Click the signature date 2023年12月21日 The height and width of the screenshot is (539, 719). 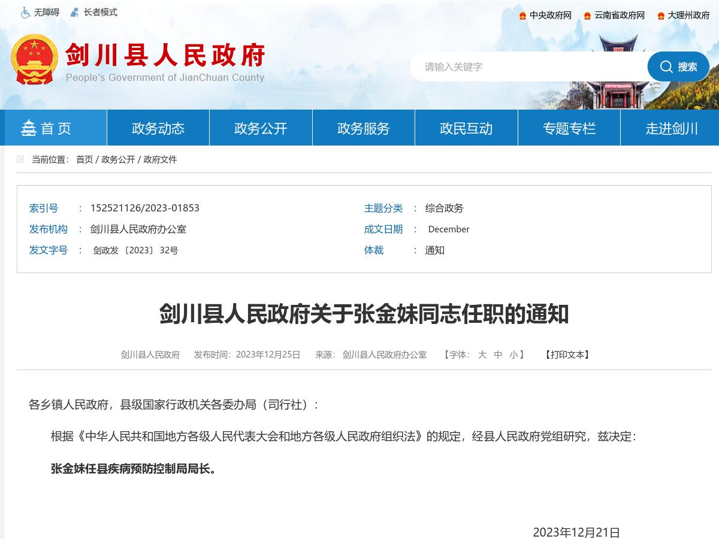(576, 532)
